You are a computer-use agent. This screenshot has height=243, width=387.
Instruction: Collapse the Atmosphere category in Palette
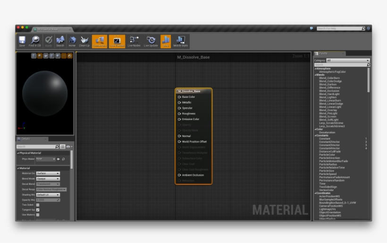click(x=315, y=69)
